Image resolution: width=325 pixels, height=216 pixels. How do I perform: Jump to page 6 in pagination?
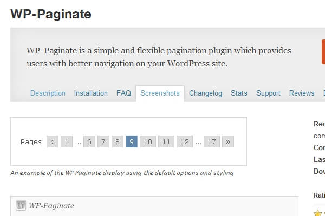tap(89, 142)
